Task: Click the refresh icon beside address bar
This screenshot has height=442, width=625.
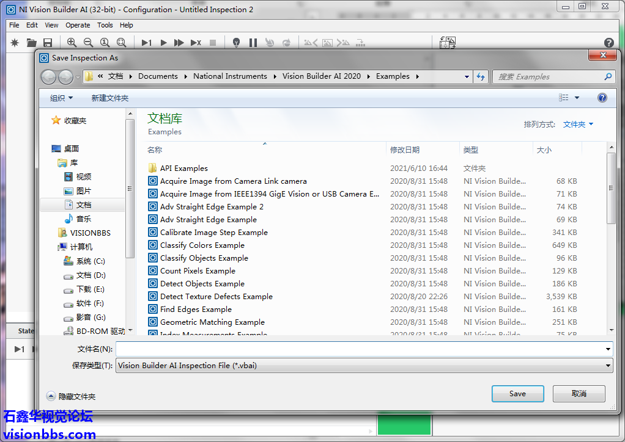Action: 481,76
